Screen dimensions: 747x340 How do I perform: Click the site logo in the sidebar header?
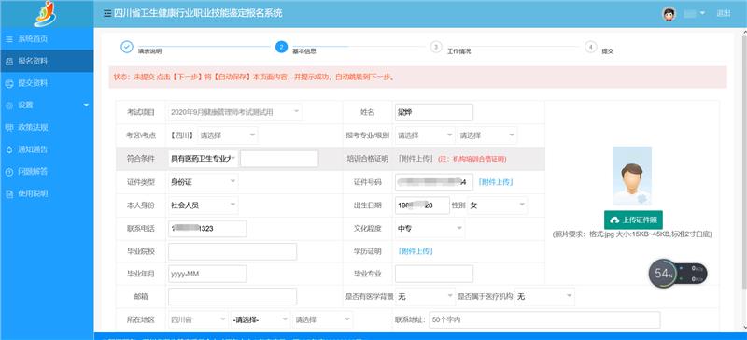pyautogui.click(x=45, y=13)
